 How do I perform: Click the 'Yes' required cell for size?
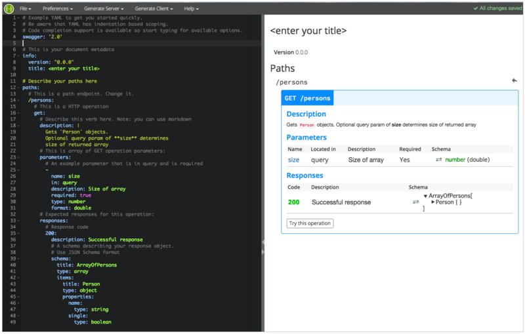[x=404, y=160]
